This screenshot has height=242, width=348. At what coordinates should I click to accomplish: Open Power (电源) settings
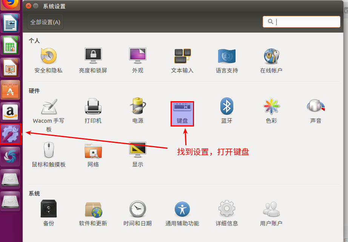click(138, 111)
